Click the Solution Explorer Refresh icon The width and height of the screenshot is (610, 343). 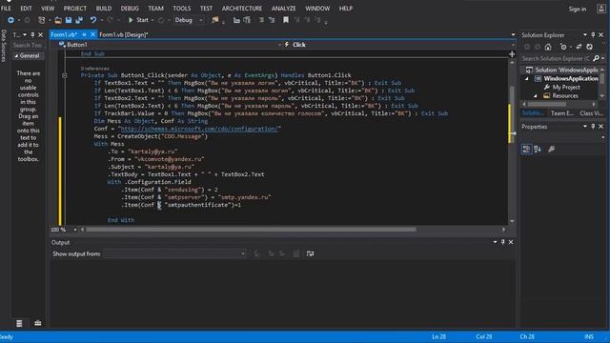point(590,47)
